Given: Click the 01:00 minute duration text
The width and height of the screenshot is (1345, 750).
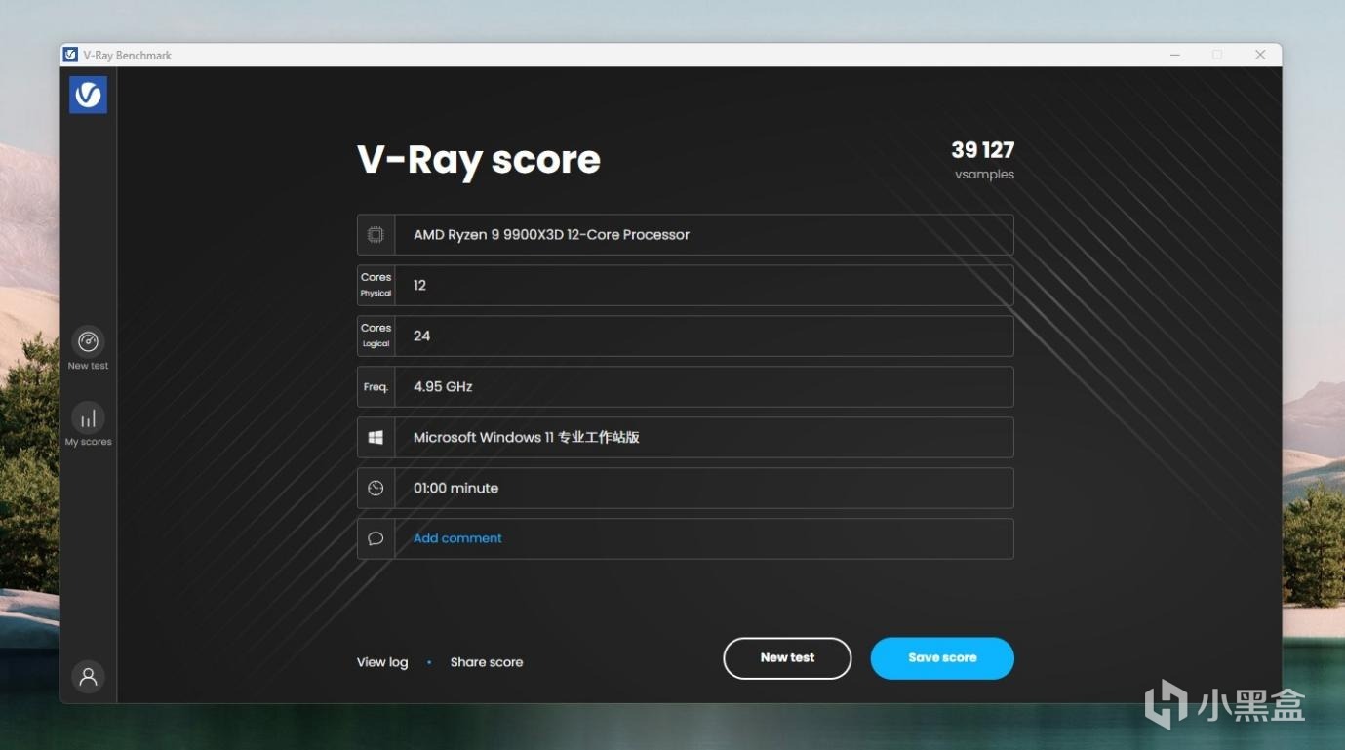Looking at the screenshot, I should [455, 489].
